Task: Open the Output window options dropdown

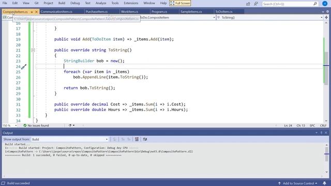Action: click(x=317, y=133)
